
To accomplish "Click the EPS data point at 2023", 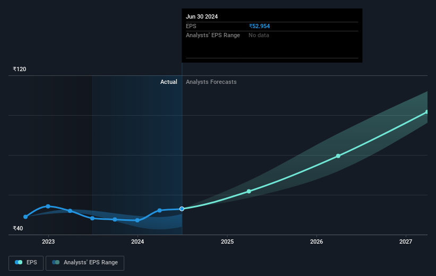I will point(48,206).
